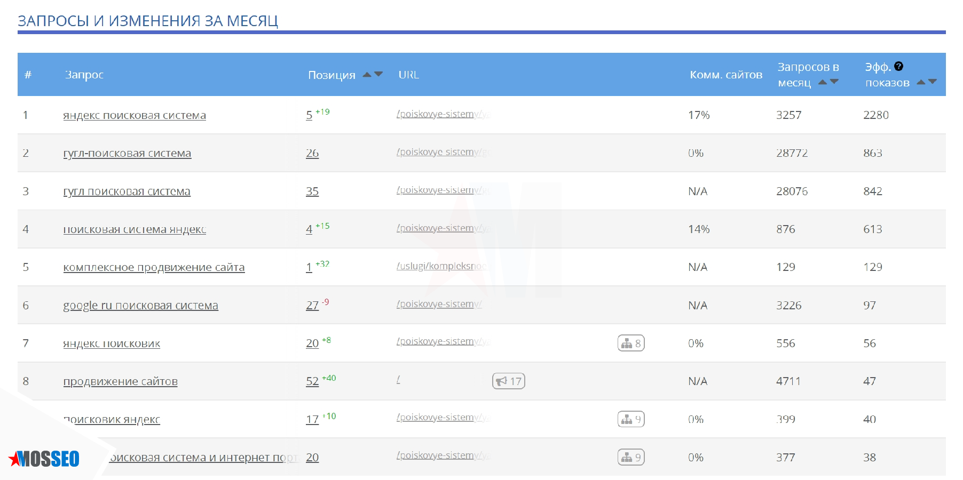Sort descending by «Позиция» using the down arrow
The width and height of the screenshot is (963, 480).
point(379,74)
